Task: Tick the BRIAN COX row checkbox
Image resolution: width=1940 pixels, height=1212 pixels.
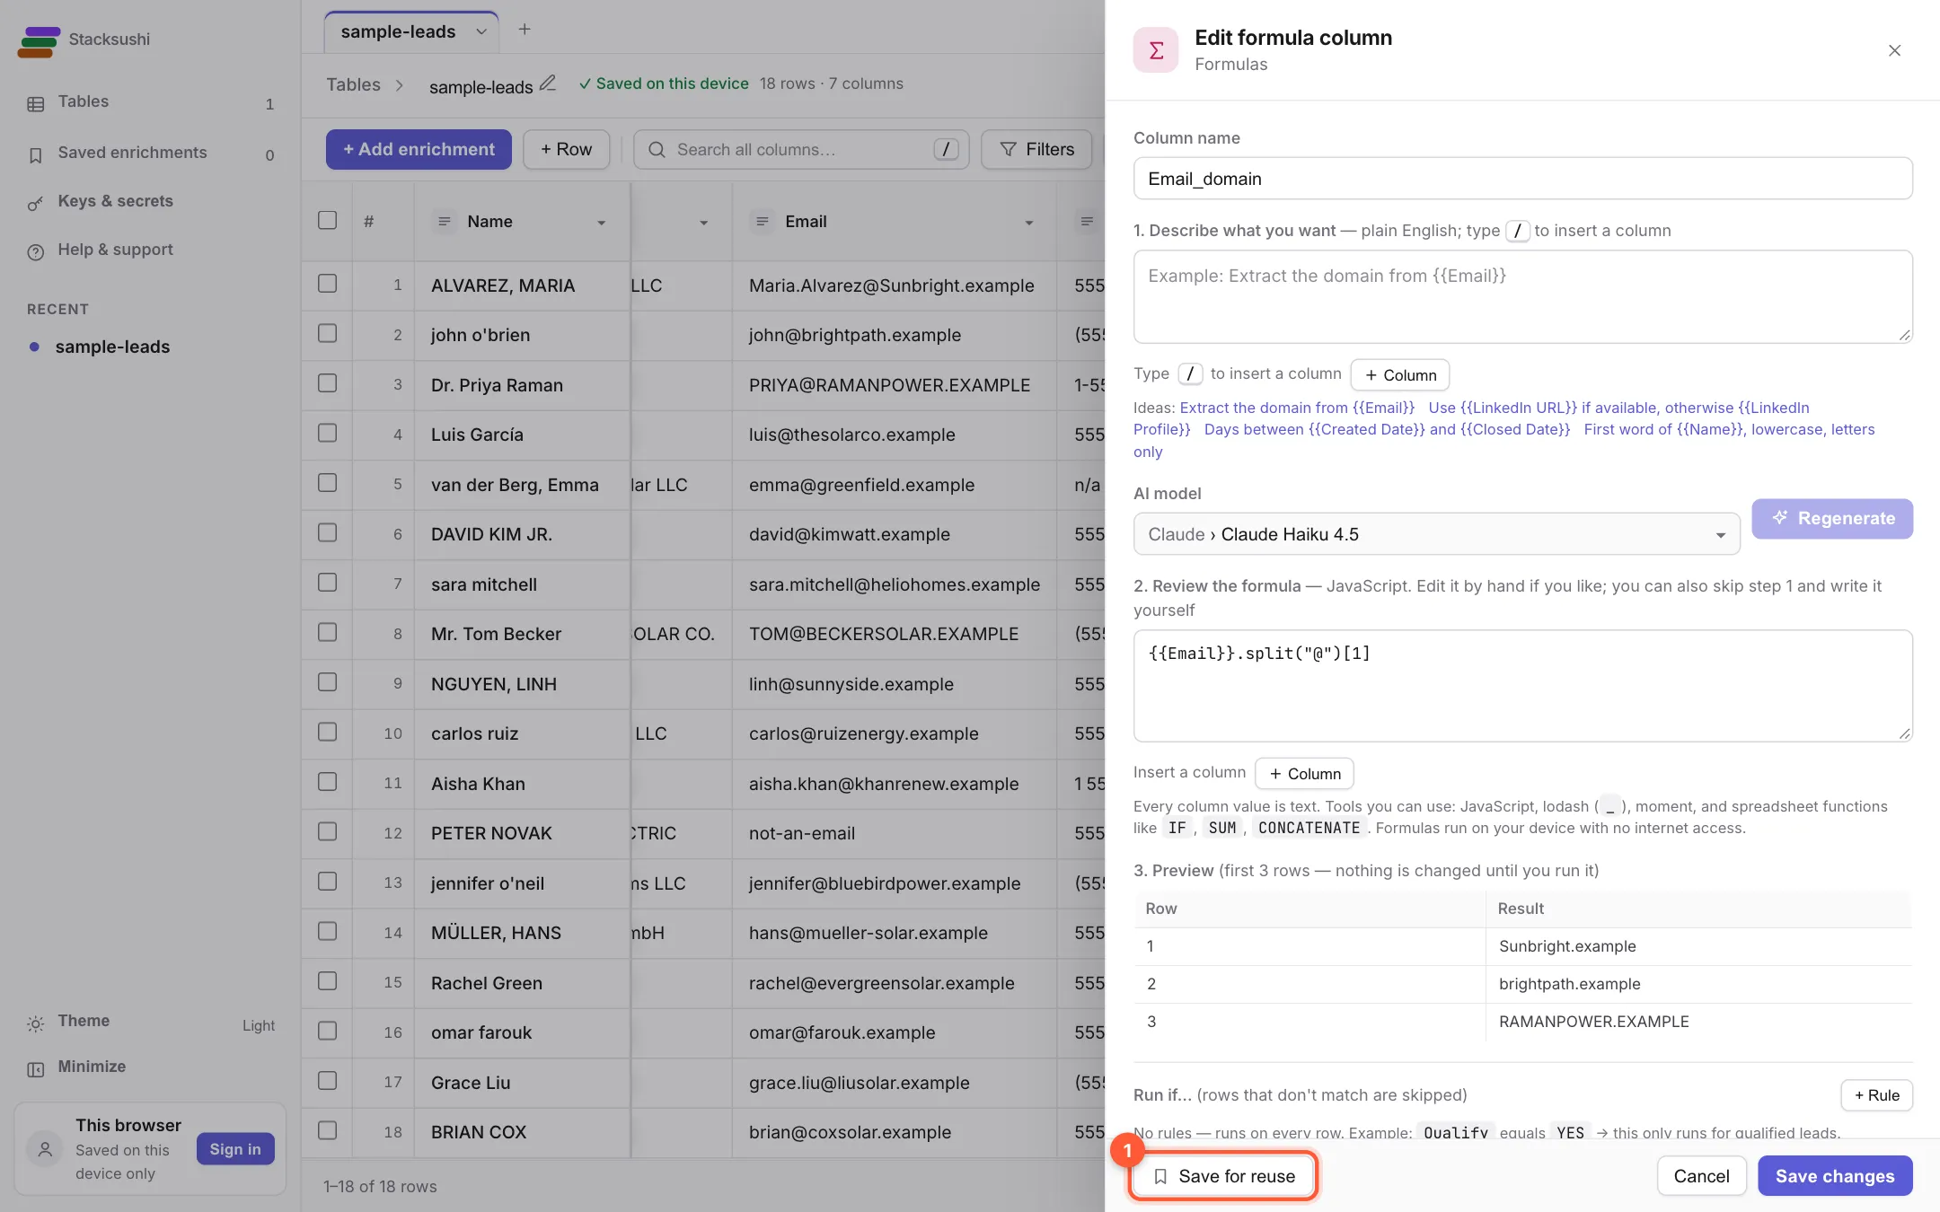Action: [328, 1130]
